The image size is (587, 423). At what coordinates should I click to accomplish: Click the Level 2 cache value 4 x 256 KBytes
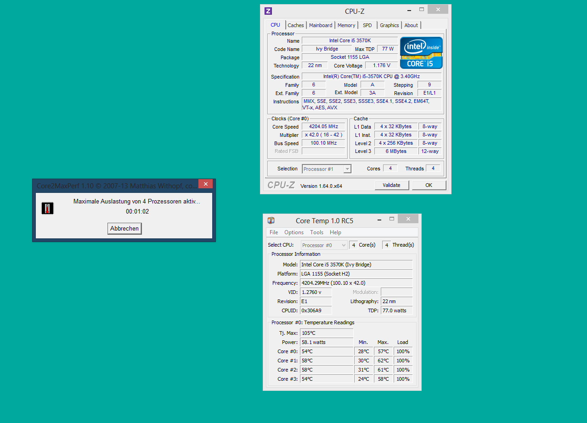396,143
